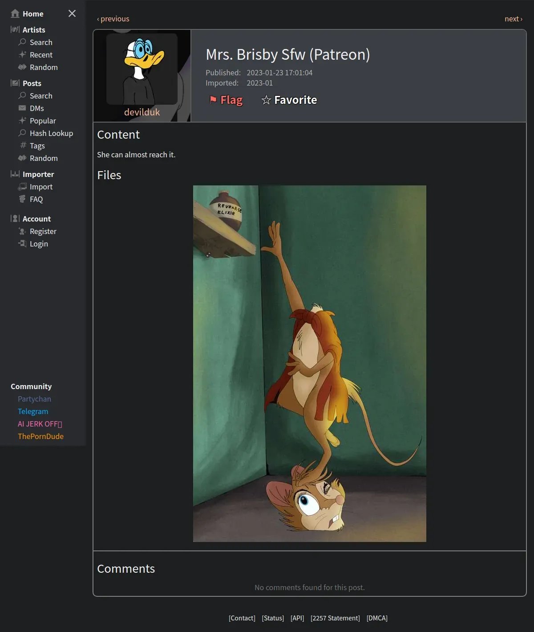Click the hash icon beside Tags
This screenshot has height=632, width=534.
23,145
